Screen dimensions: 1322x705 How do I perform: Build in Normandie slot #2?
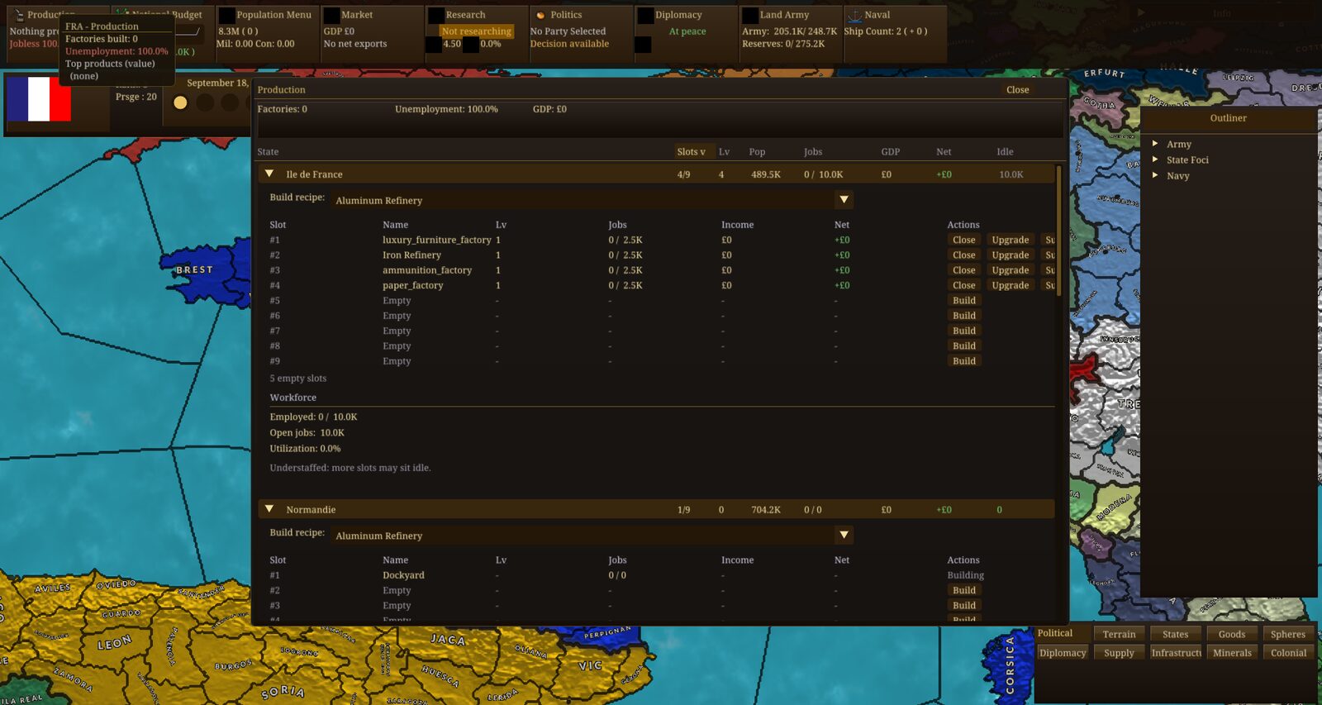[x=963, y=590]
